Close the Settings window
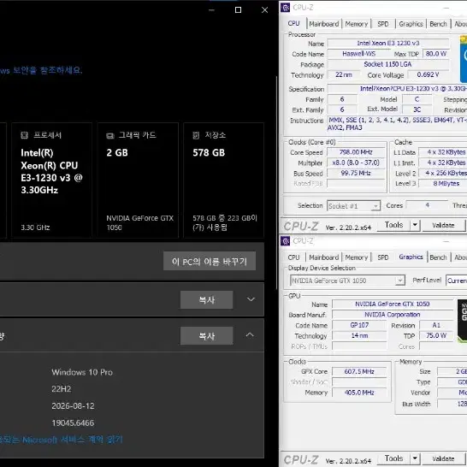Viewport: 467px width, 467px height. point(264,10)
